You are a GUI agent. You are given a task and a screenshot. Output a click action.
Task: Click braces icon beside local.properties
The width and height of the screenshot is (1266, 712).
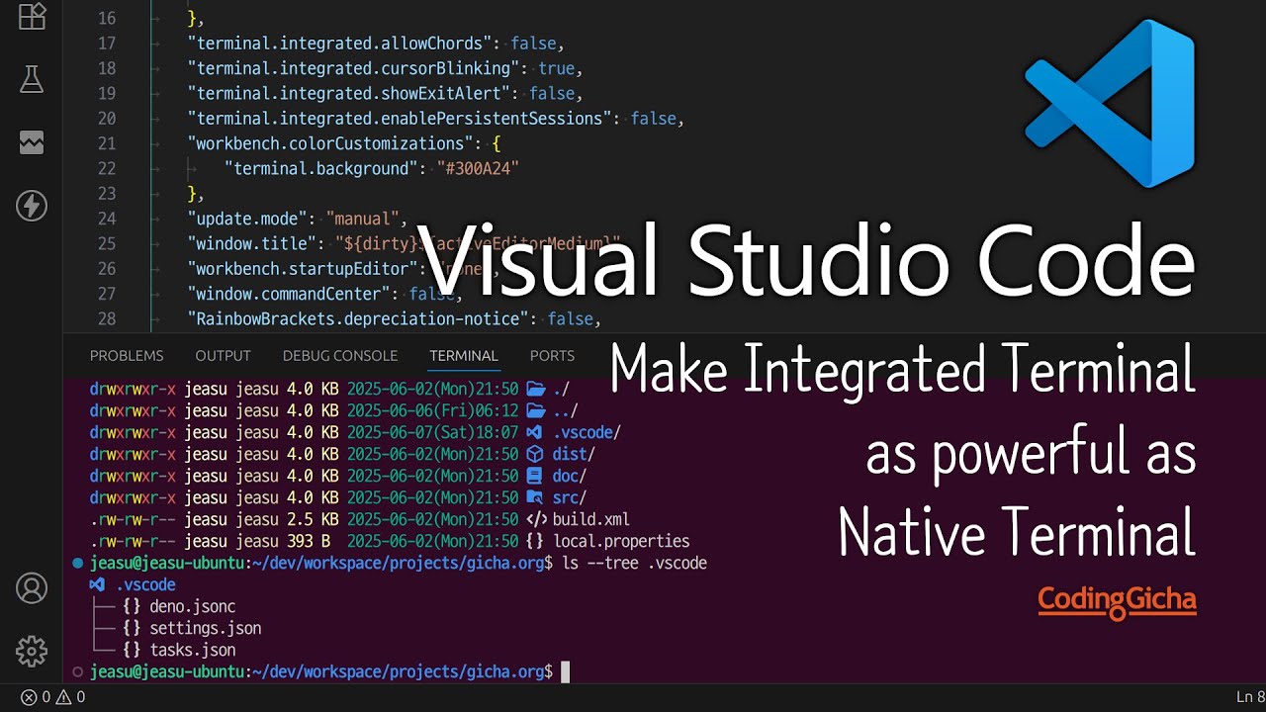[535, 541]
